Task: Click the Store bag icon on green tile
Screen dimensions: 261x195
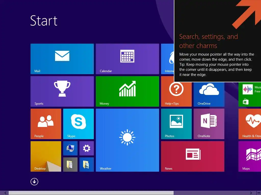Action: pos(245,102)
